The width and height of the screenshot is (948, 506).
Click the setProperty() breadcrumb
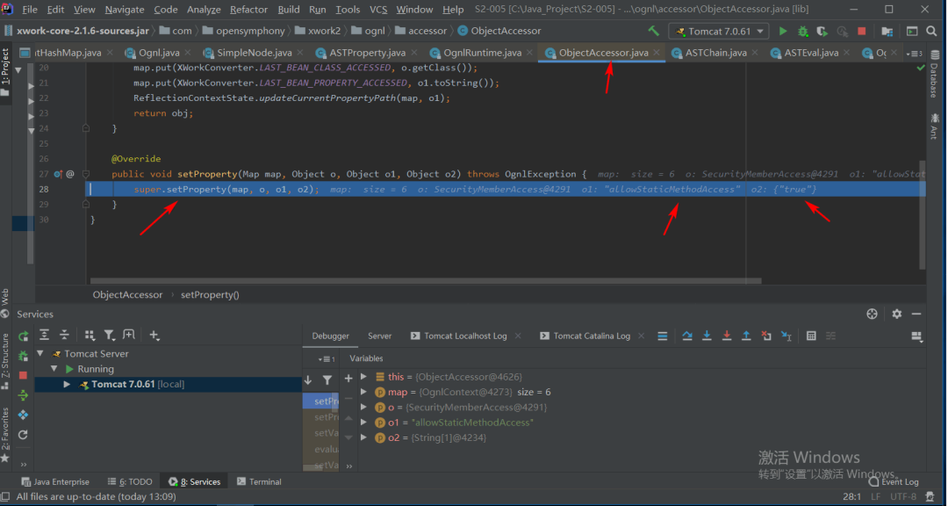[210, 295]
